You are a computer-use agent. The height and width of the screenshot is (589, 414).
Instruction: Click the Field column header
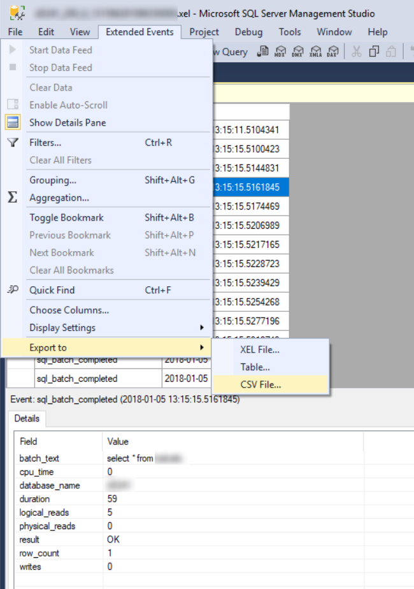59,441
